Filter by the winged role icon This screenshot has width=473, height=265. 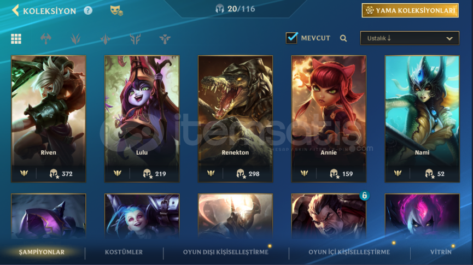click(x=165, y=39)
